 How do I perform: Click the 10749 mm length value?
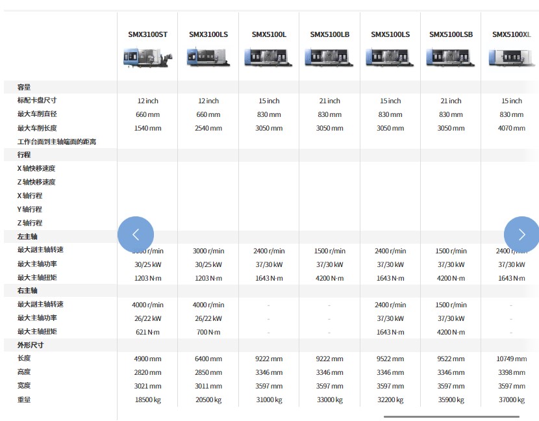pos(512,359)
